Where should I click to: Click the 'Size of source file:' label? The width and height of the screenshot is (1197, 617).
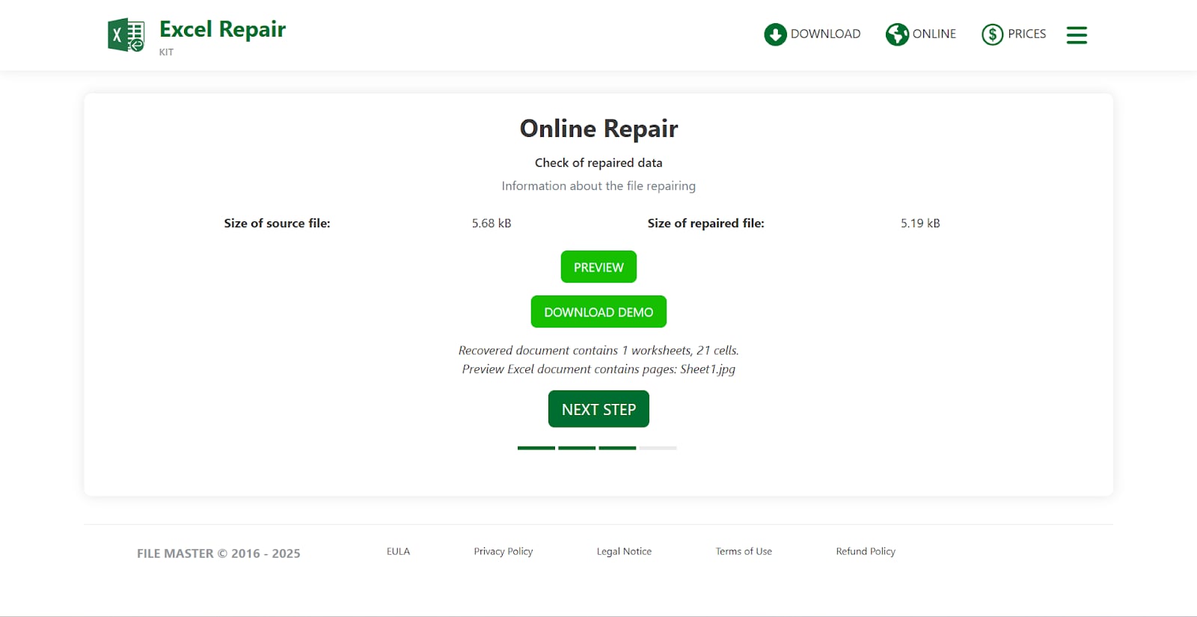tap(277, 223)
